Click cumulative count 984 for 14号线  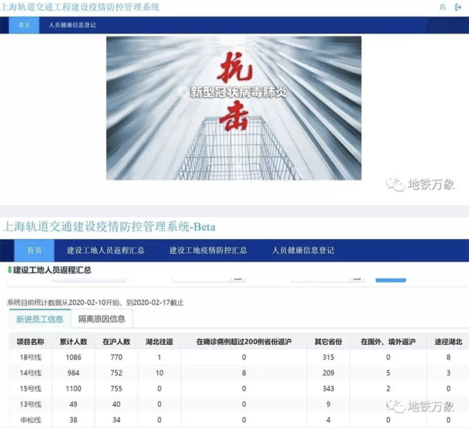73,373
